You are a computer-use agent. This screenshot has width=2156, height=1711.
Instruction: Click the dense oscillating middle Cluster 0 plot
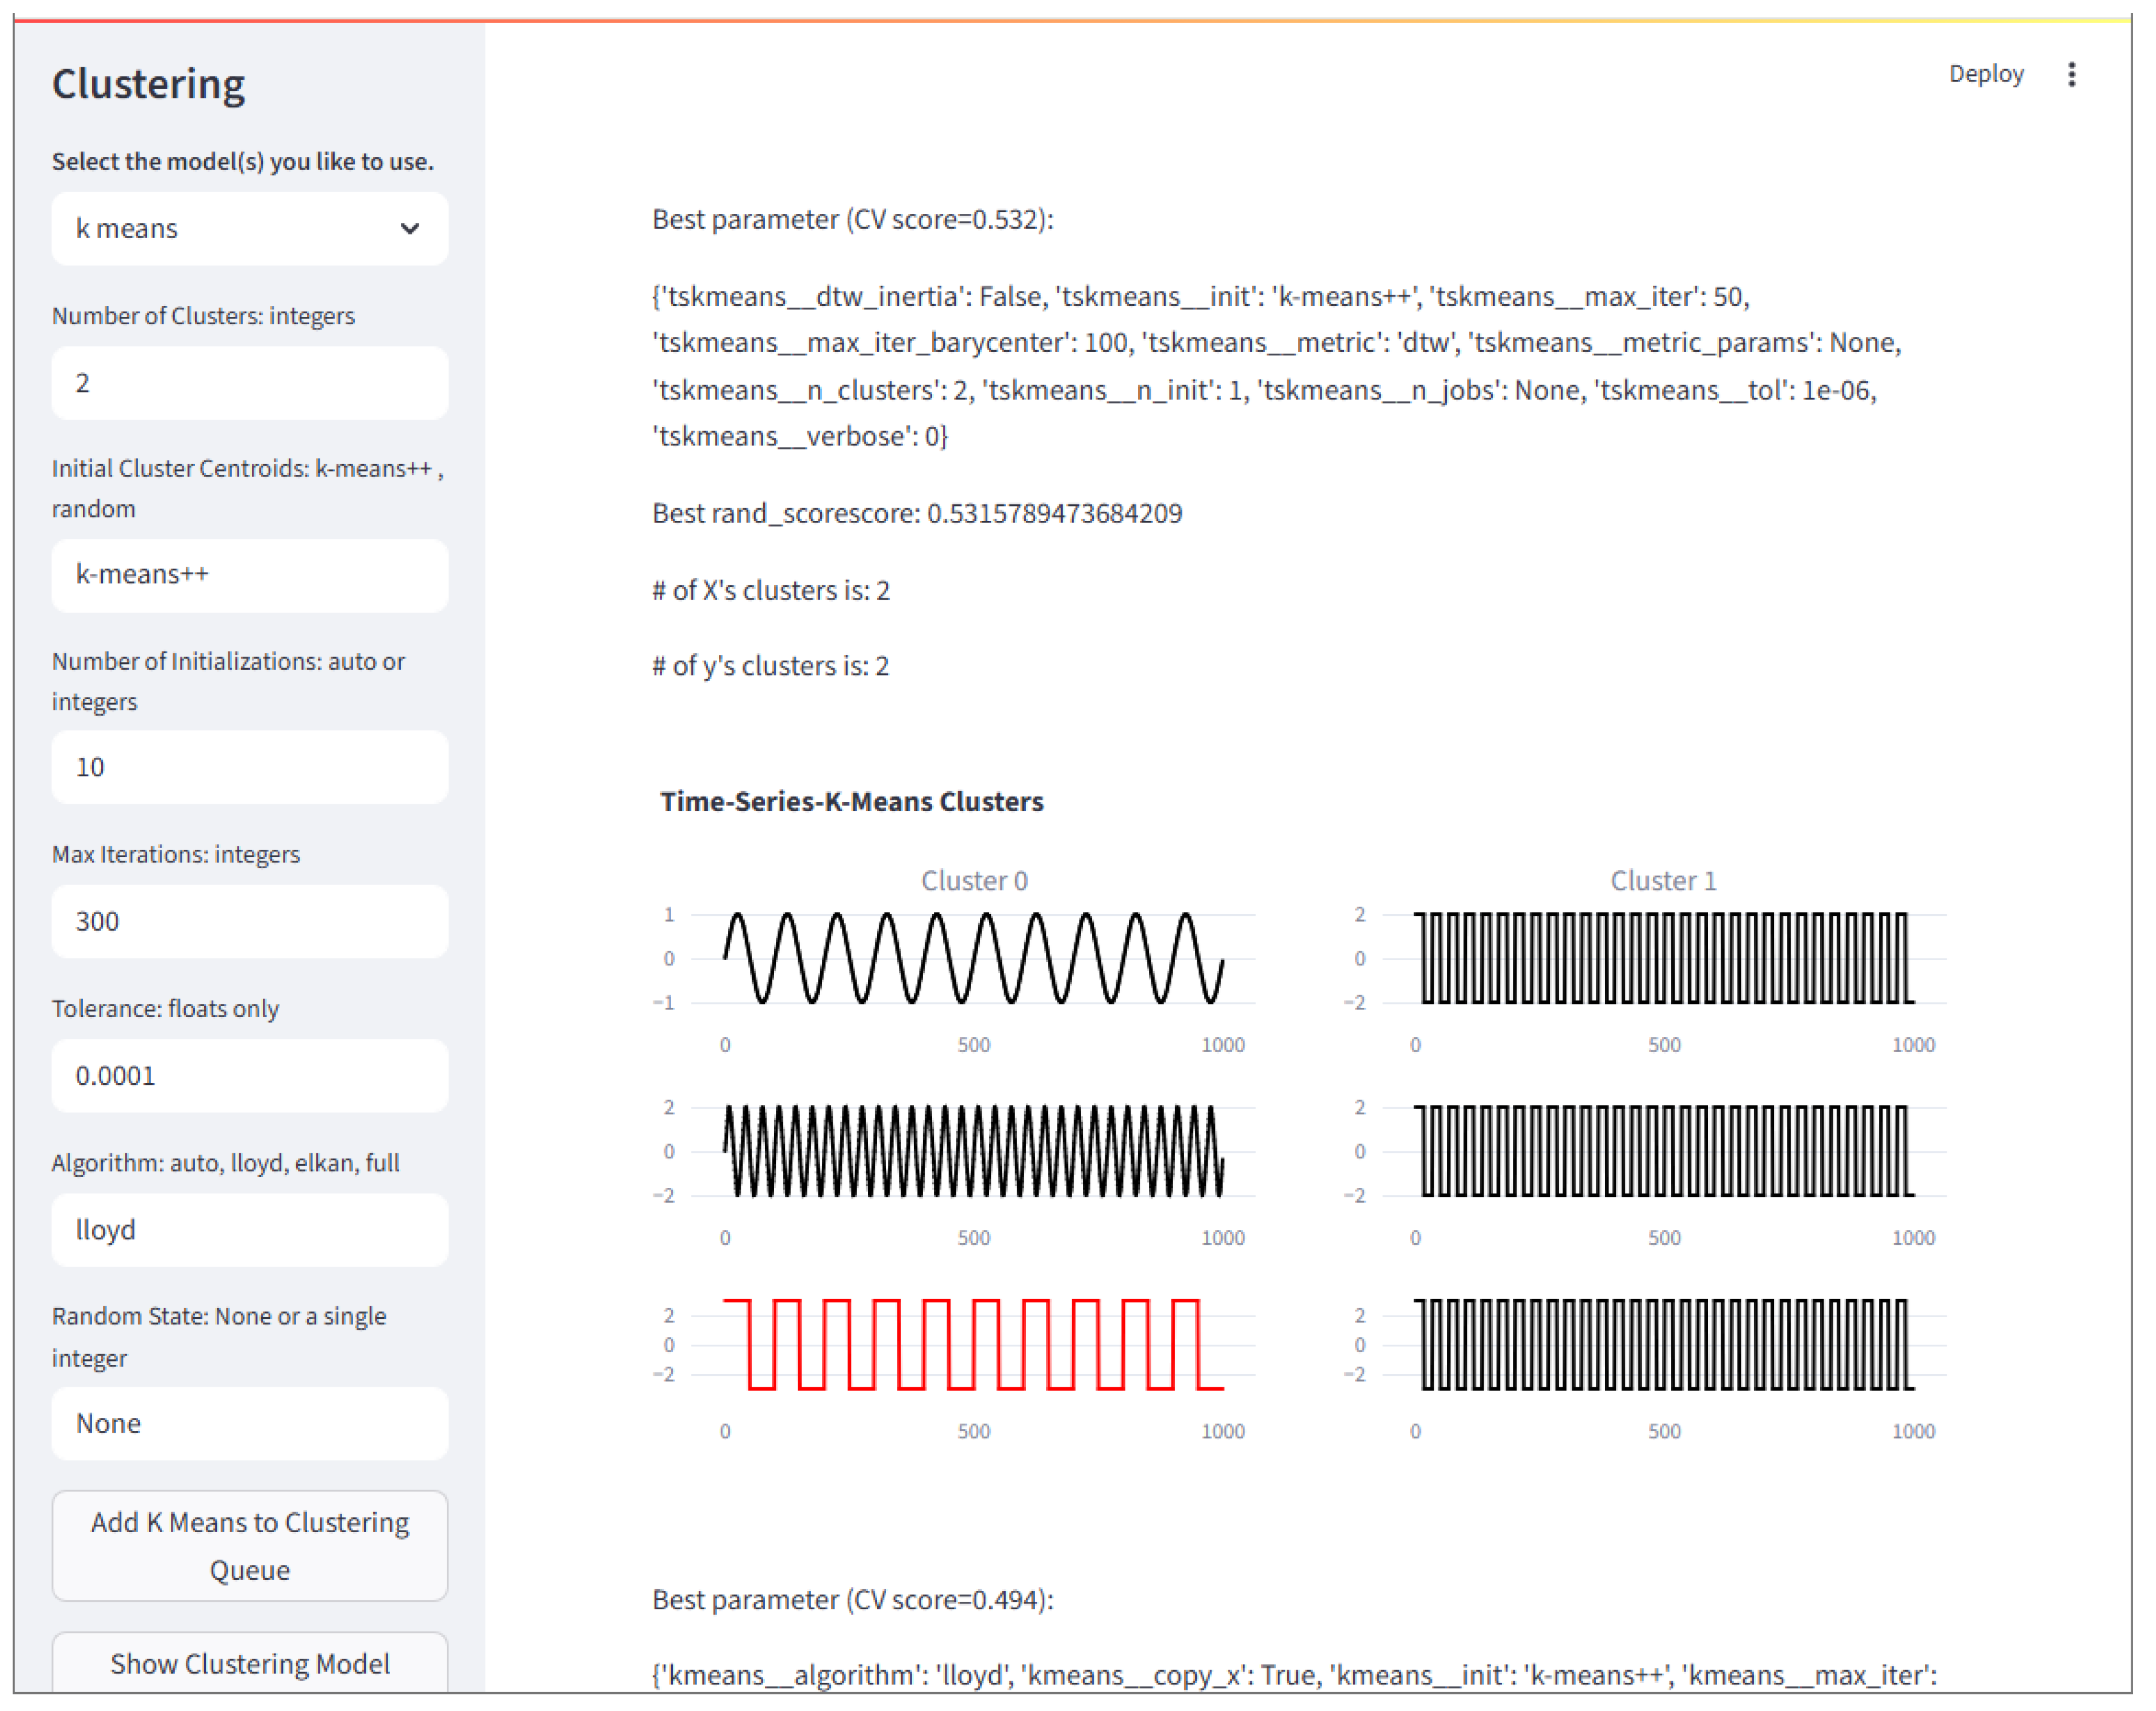[x=973, y=1151]
